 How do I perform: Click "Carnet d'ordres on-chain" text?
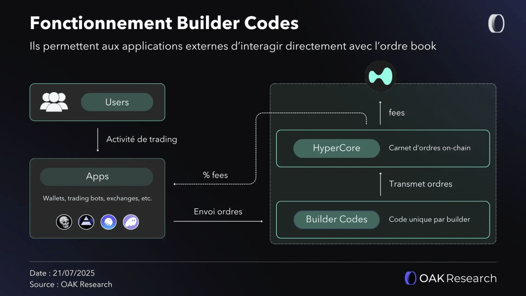click(430, 148)
